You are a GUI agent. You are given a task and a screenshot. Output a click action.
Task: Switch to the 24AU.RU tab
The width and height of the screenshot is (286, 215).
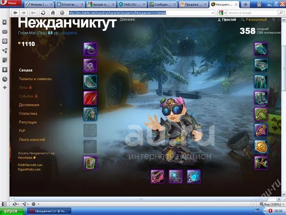[132, 5]
